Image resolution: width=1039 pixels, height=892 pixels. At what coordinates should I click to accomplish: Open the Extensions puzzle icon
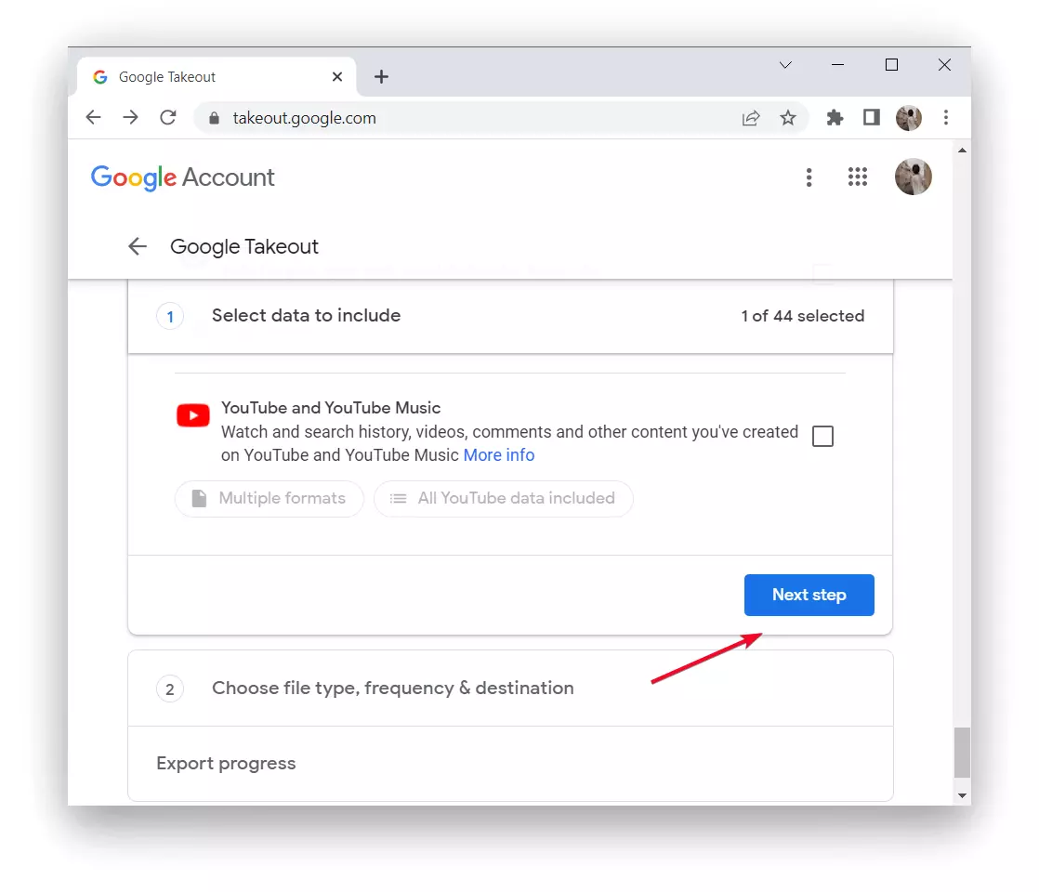click(835, 118)
